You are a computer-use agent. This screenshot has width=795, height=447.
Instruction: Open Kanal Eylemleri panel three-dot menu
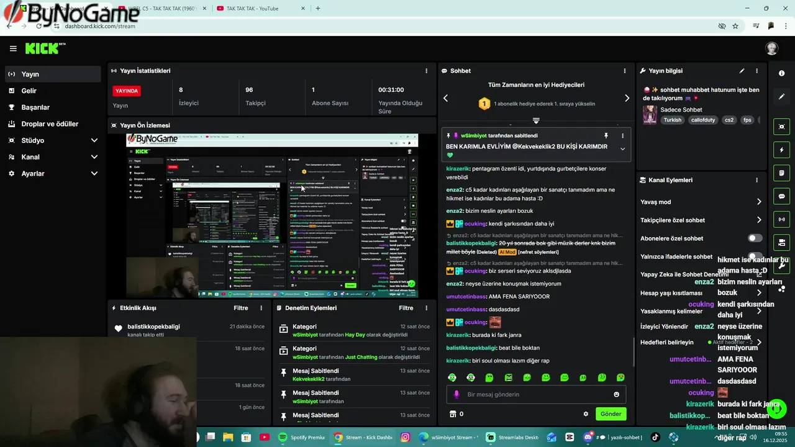coord(756,180)
